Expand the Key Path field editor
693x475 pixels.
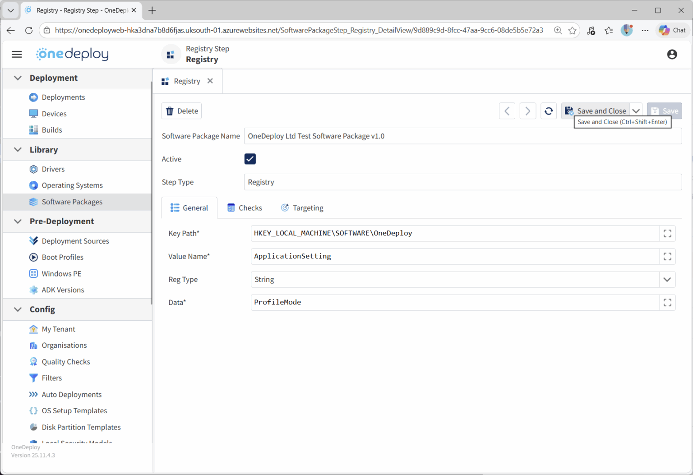coord(667,233)
